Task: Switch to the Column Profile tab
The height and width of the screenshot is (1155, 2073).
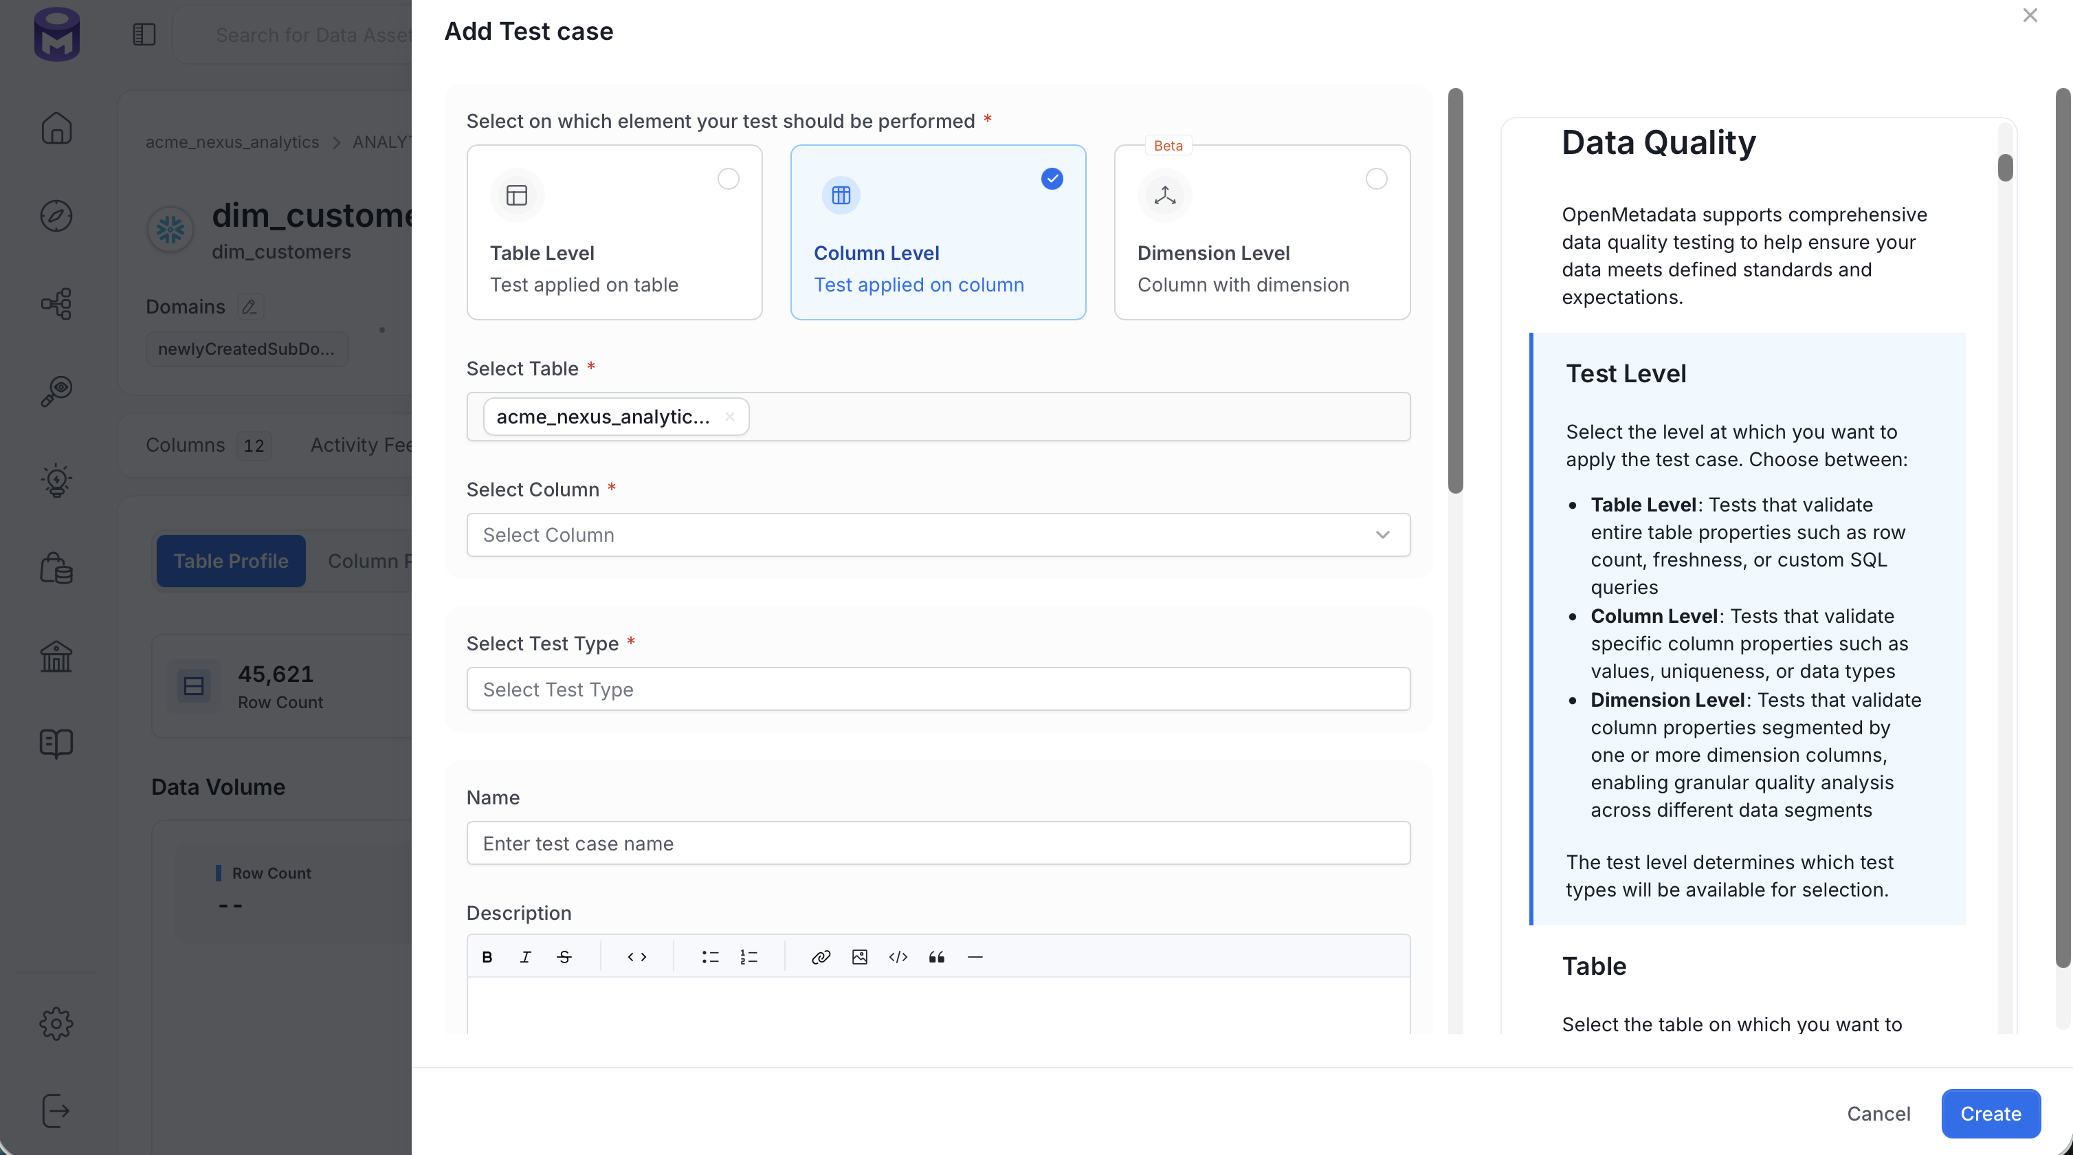Action: click(369, 561)
